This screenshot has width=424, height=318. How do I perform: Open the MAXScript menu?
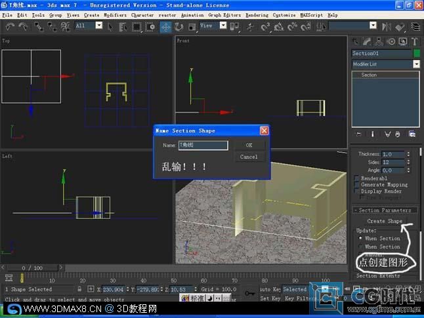point(312,15)
